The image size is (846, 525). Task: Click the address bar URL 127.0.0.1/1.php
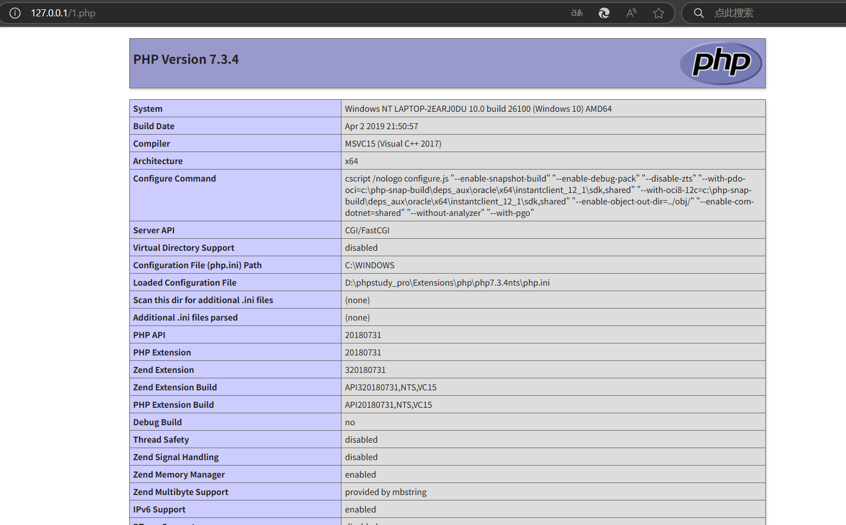pos(63,13)
